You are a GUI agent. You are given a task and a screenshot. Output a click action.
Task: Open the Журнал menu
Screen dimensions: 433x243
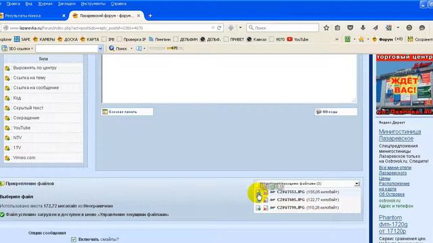pyautogui.click(x=45, y=4)
